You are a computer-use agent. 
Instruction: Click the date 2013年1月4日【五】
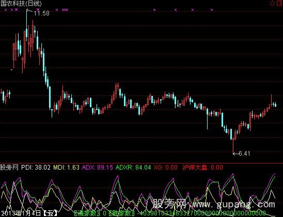point(29,213)
